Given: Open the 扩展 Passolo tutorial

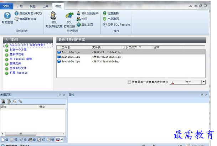Looking at the screenshot, I should click(x=19, y=73).
